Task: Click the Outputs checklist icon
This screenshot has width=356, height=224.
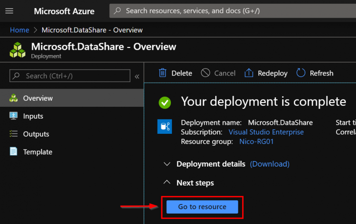Action: pos(13,134)
